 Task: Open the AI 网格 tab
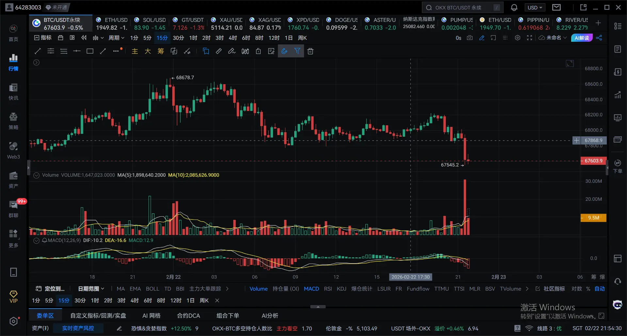tap(152, 315)
